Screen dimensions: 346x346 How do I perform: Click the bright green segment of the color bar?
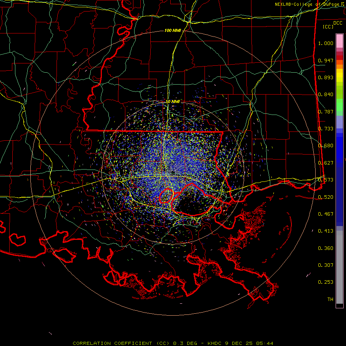pos(339,105)
